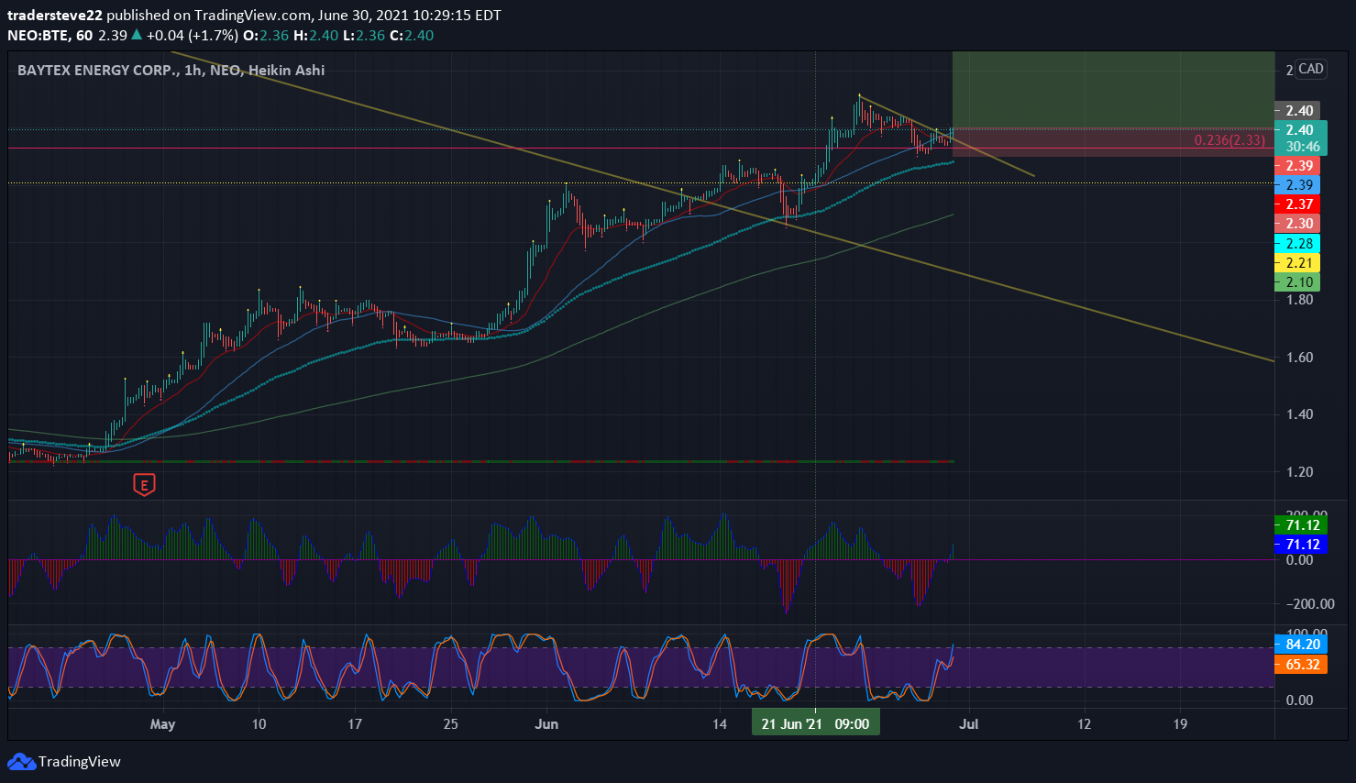Click the 1.40 price axis value
This screenshot has width=1356, height=783.
pos(1299,414)
